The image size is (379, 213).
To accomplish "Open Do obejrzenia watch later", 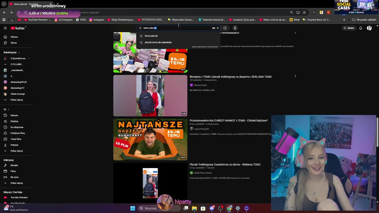I will 17,127.
